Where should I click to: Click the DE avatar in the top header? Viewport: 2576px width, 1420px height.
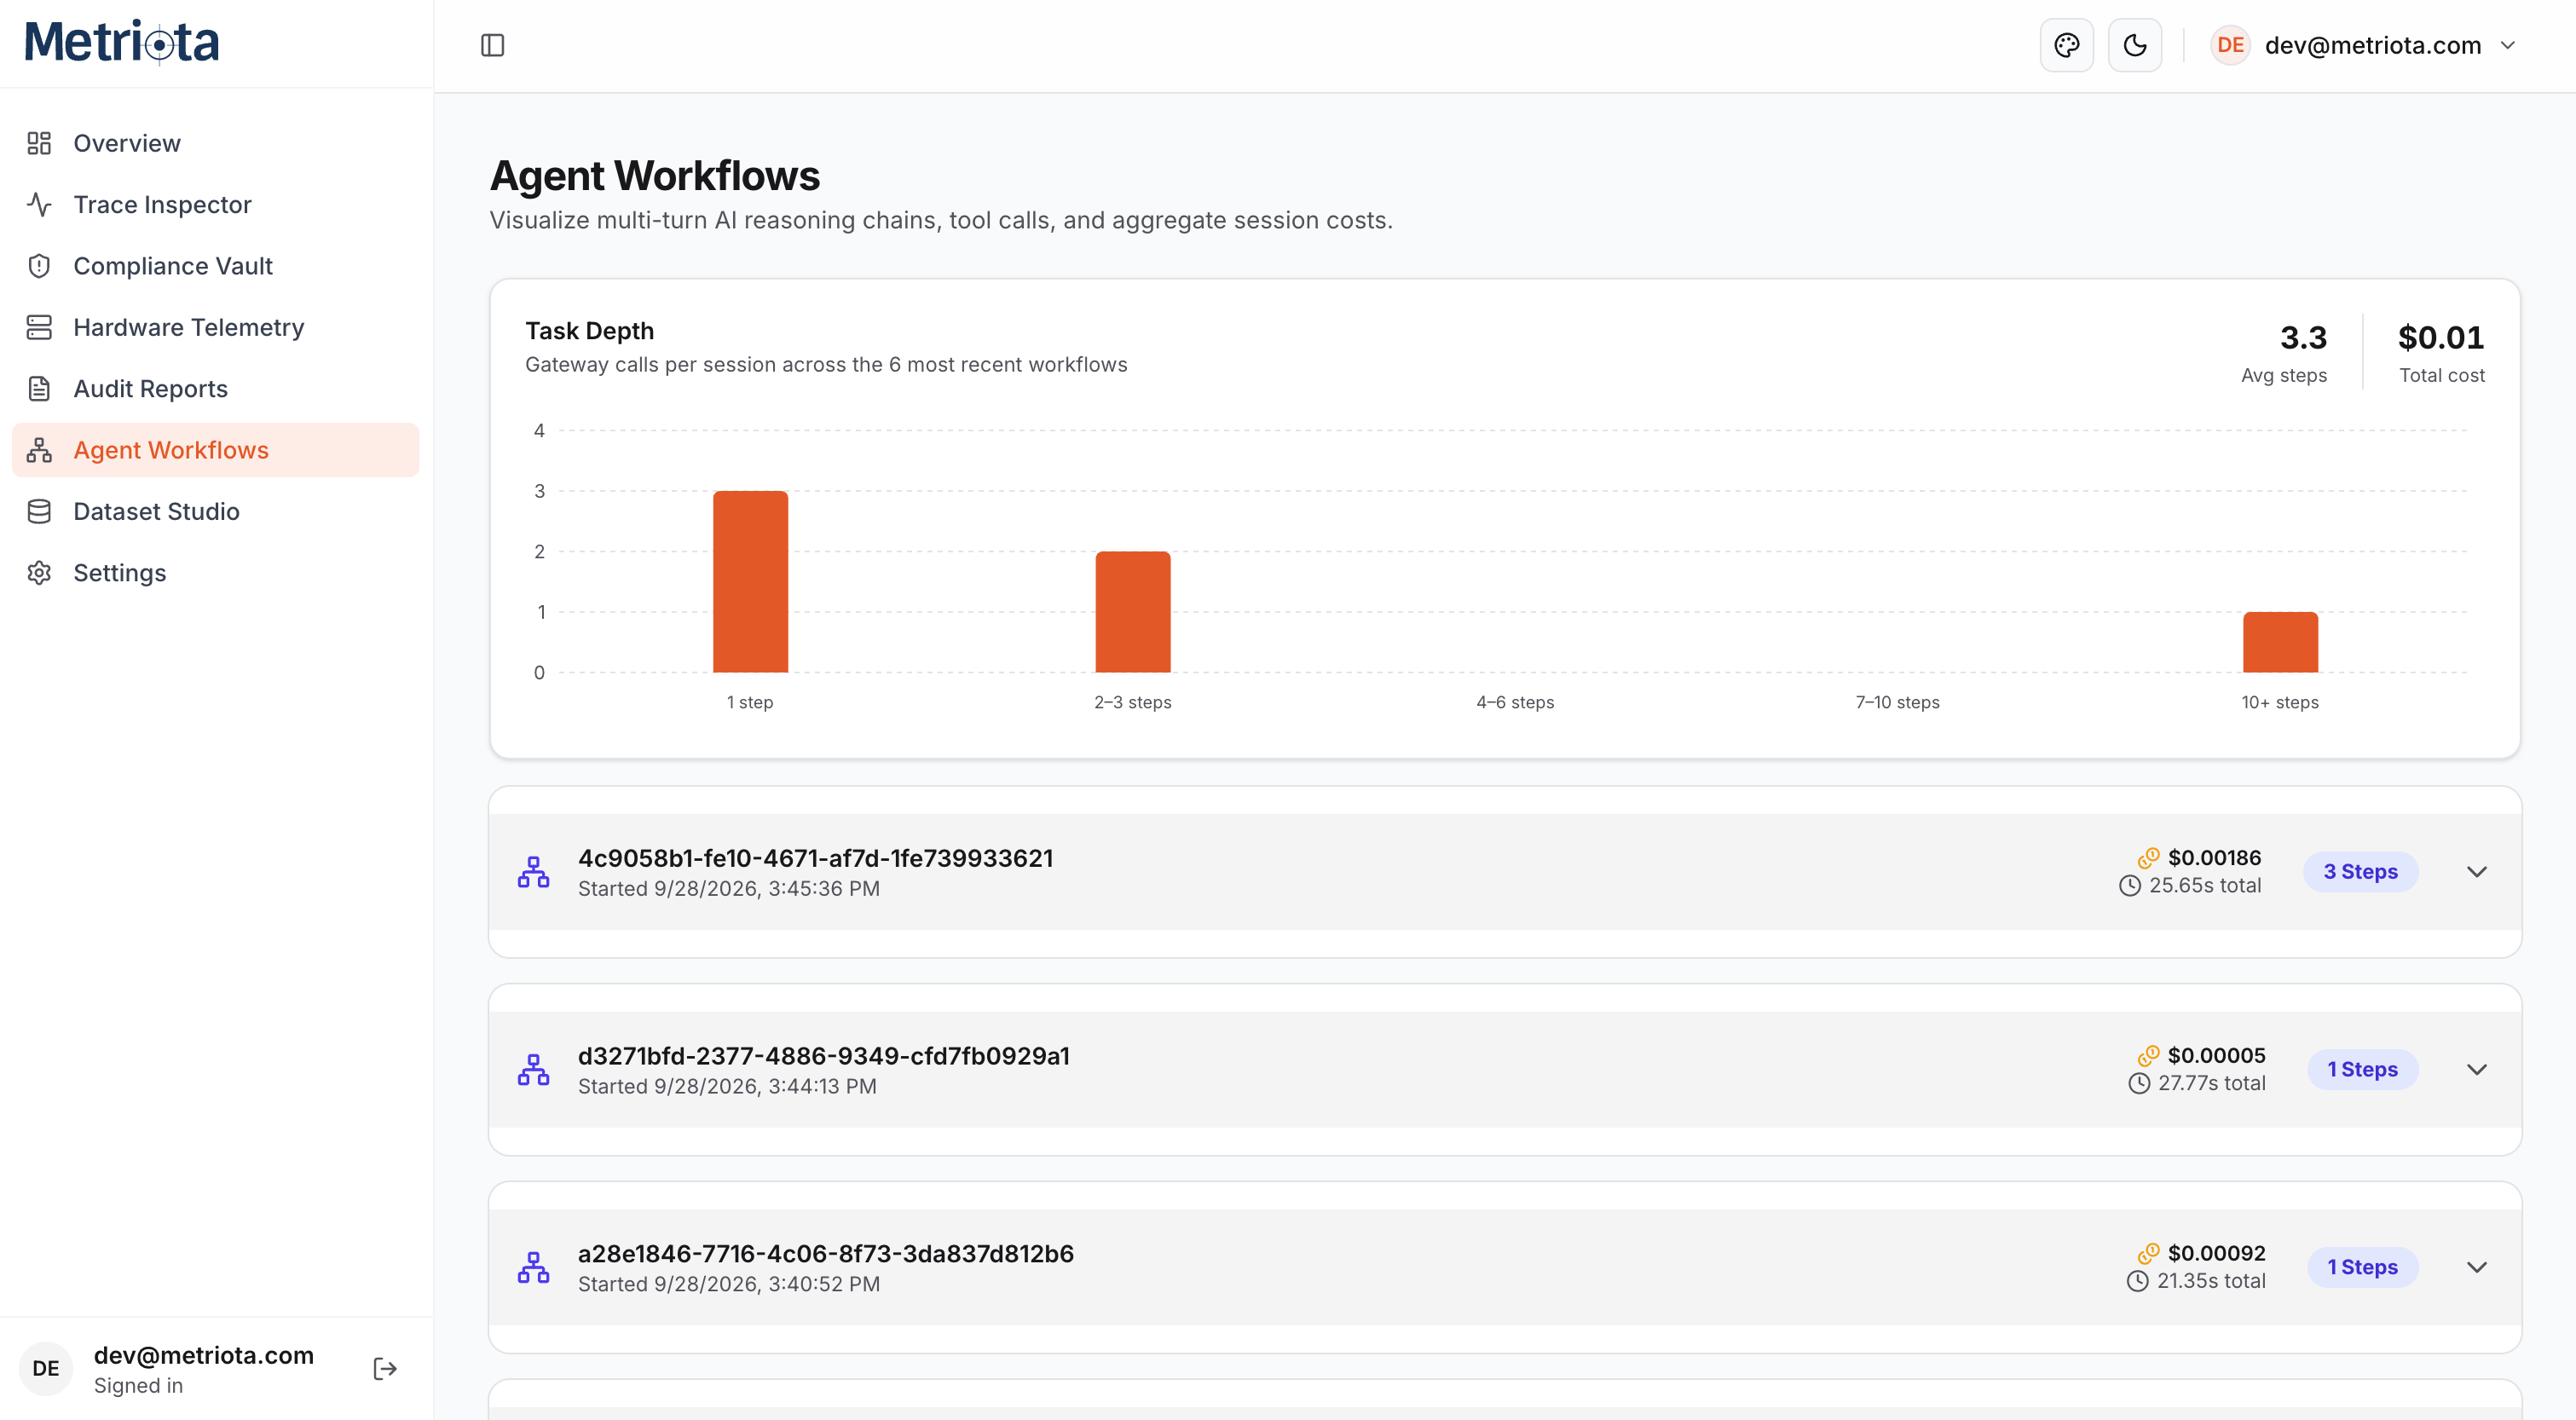[x=2230, y=45]
